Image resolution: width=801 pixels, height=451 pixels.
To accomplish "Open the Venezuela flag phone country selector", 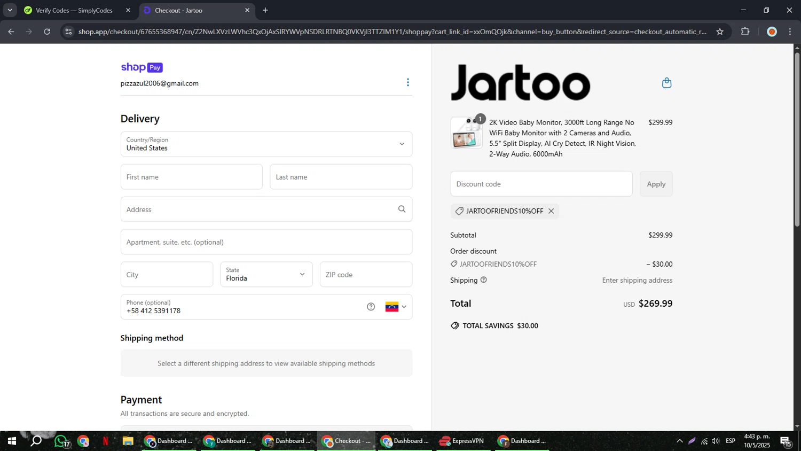I will 396,307.
